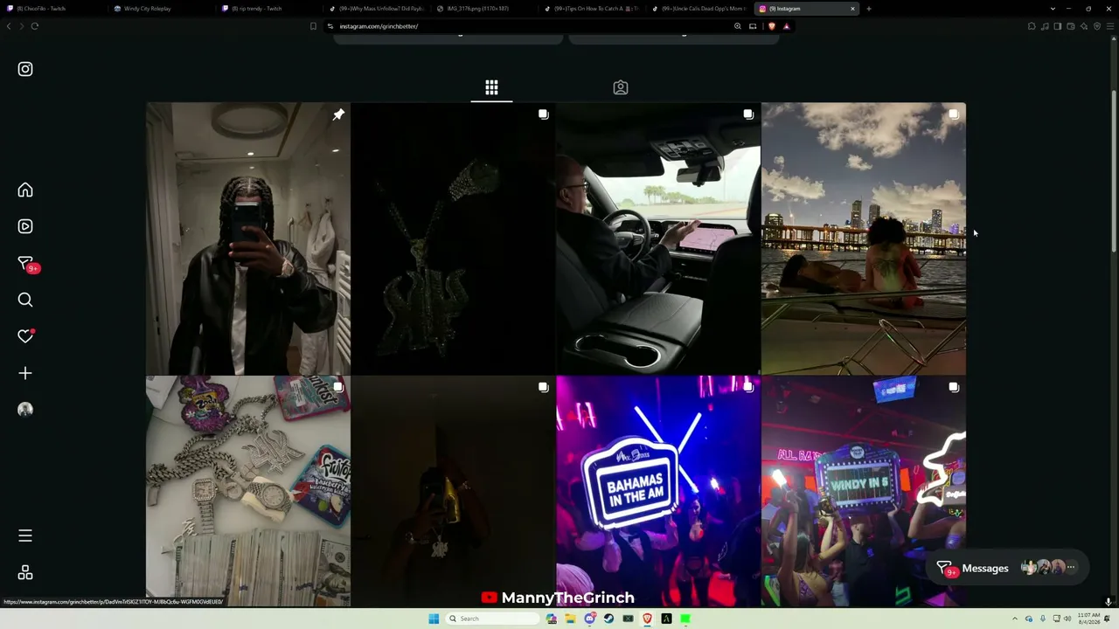Open File Explorer from the taskbar
This screenshot has height=629, width=1119.
tap(570, 619)
